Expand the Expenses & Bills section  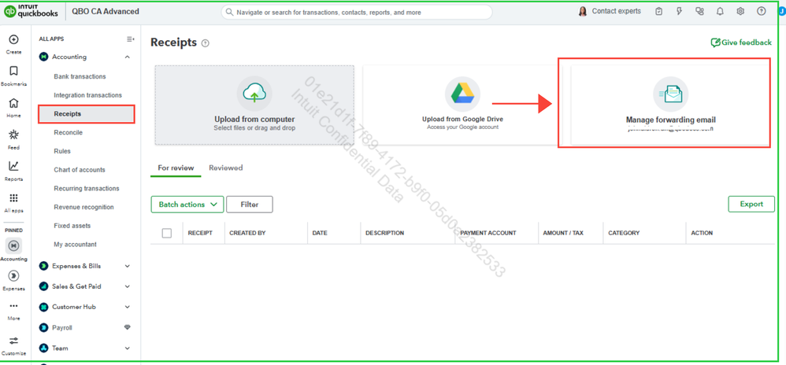tap(128, 267)
